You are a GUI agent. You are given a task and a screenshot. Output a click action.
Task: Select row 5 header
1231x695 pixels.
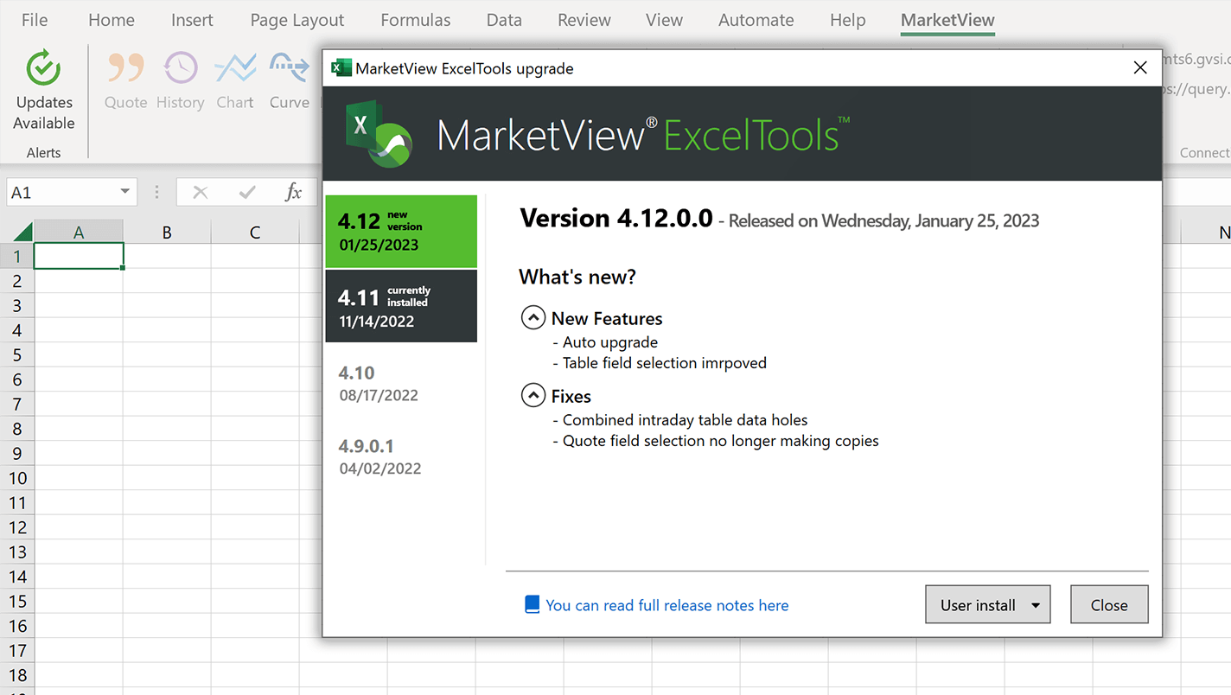tap(16, 354)
